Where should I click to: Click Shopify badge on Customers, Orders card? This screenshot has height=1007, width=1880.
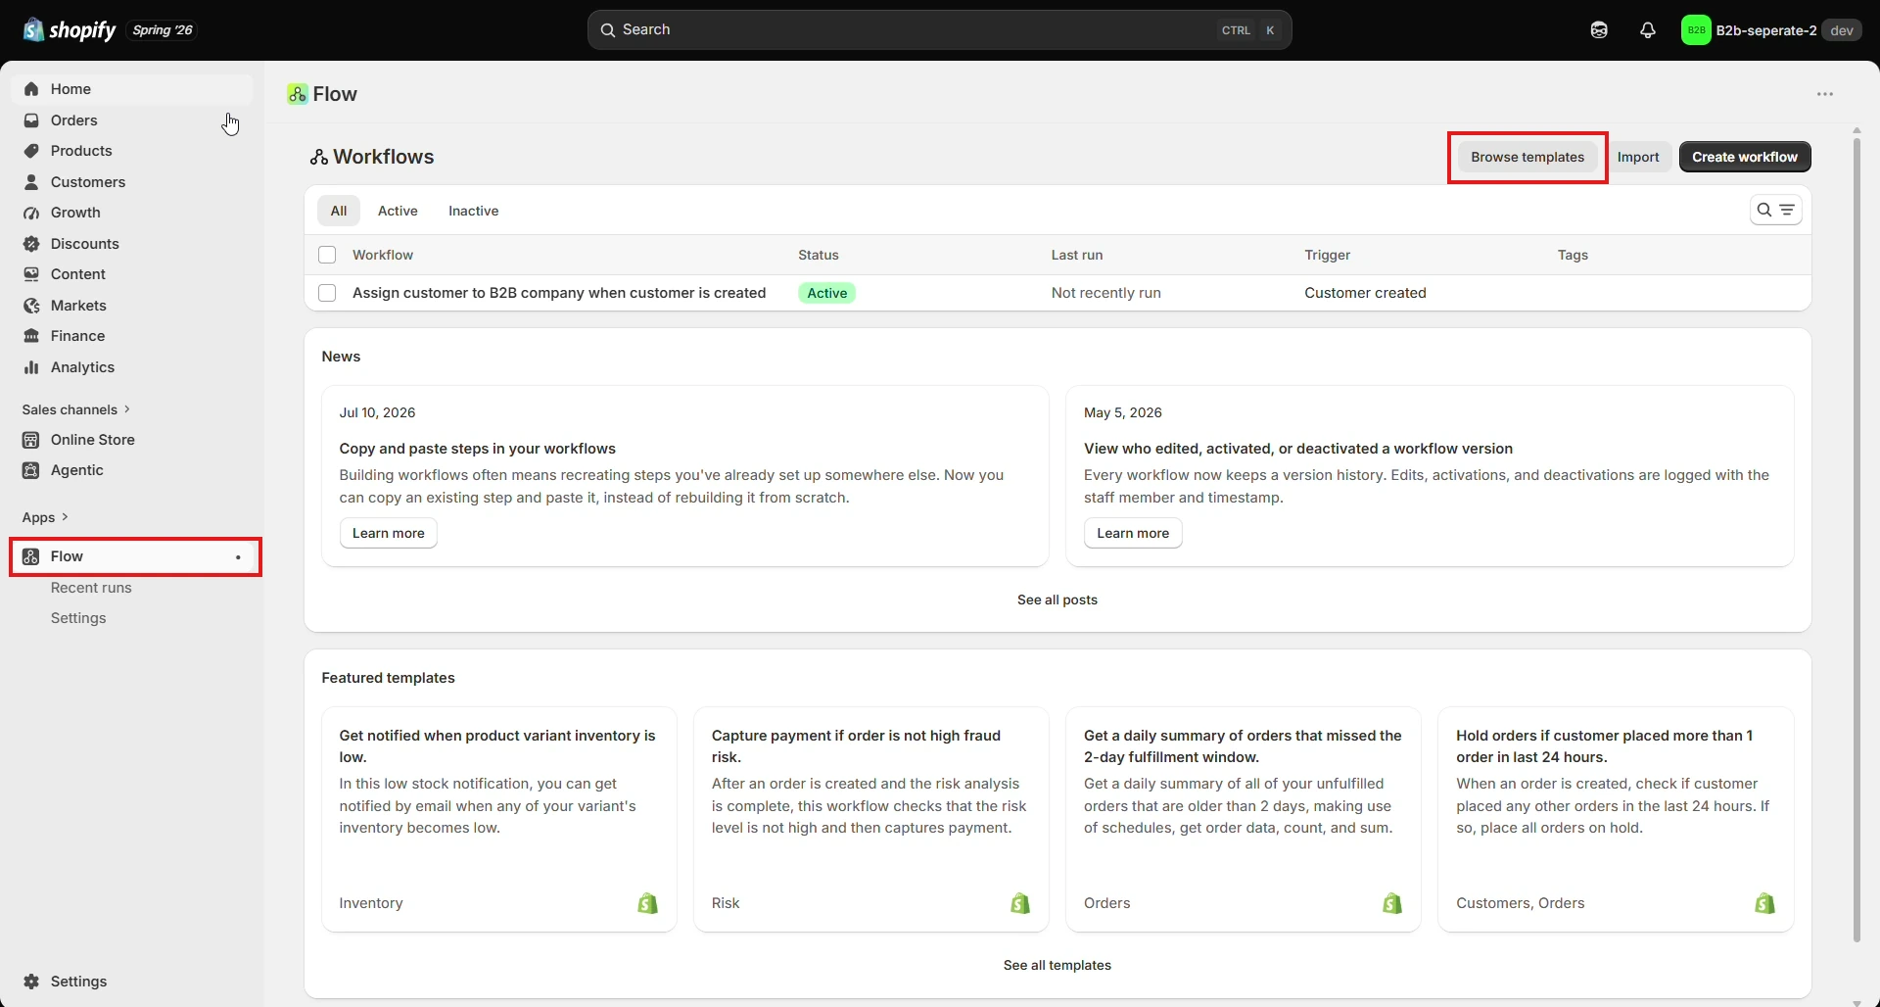point(1764,903)
